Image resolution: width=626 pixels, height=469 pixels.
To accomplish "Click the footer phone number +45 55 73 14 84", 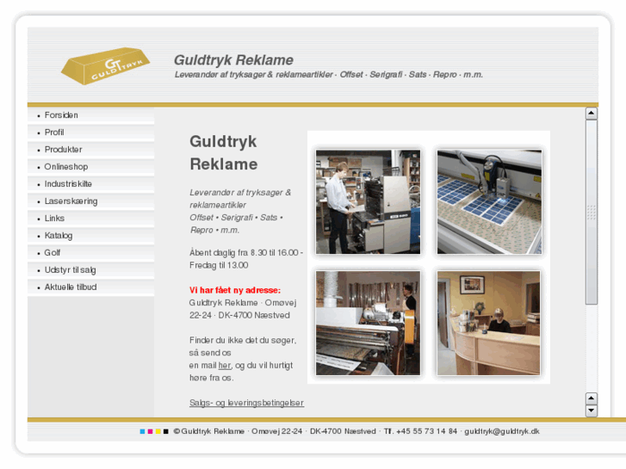I will tap(426, 431).
